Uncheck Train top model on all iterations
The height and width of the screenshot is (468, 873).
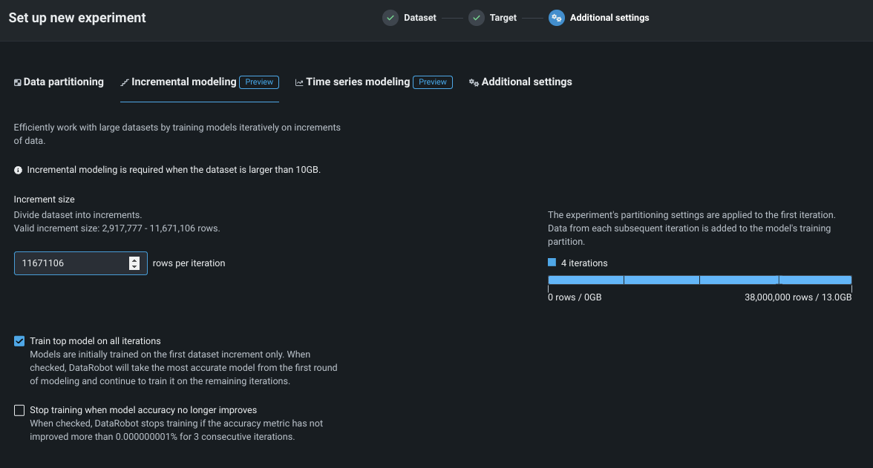tap(19, 341)
